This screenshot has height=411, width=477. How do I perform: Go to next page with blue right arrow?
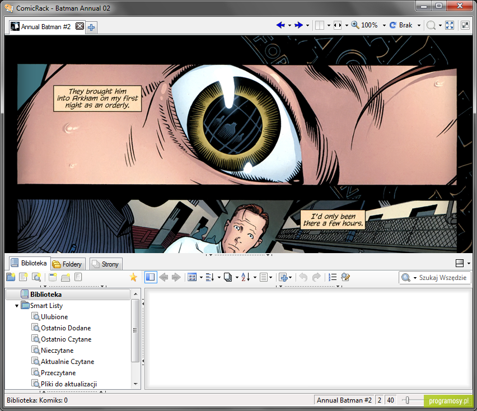[299, 25]
